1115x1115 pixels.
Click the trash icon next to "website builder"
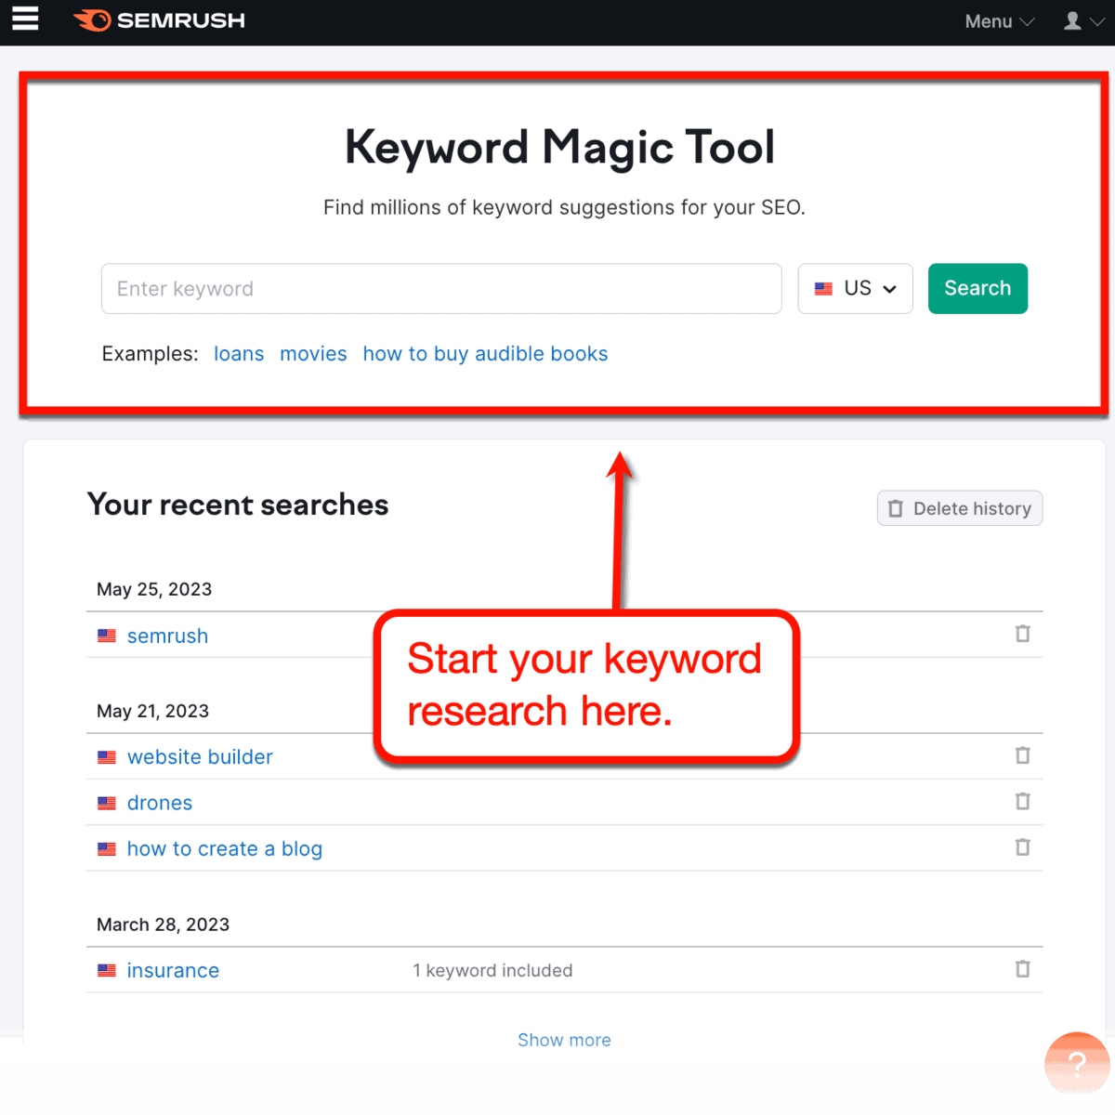[x=1022, y=755]
